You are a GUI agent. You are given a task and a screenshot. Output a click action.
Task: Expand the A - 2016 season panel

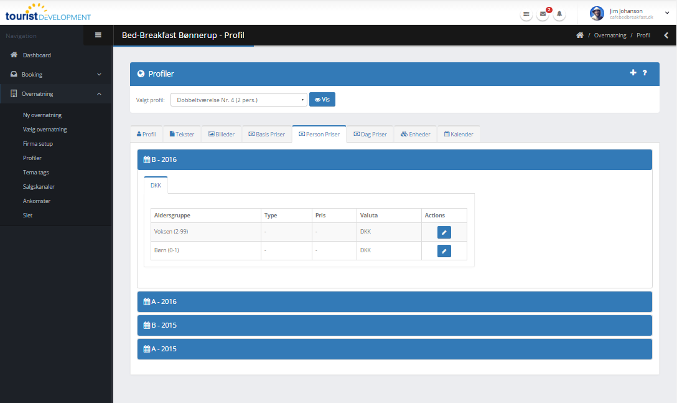point(394,301)
